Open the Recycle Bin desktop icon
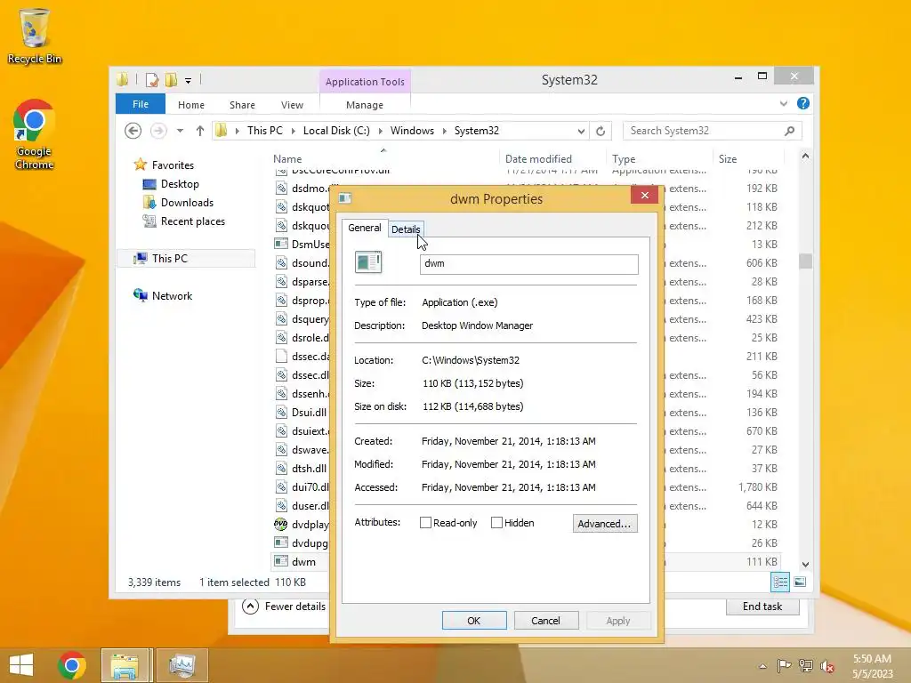Viewport: 911px width, 683px height. [x=34, y=36]
